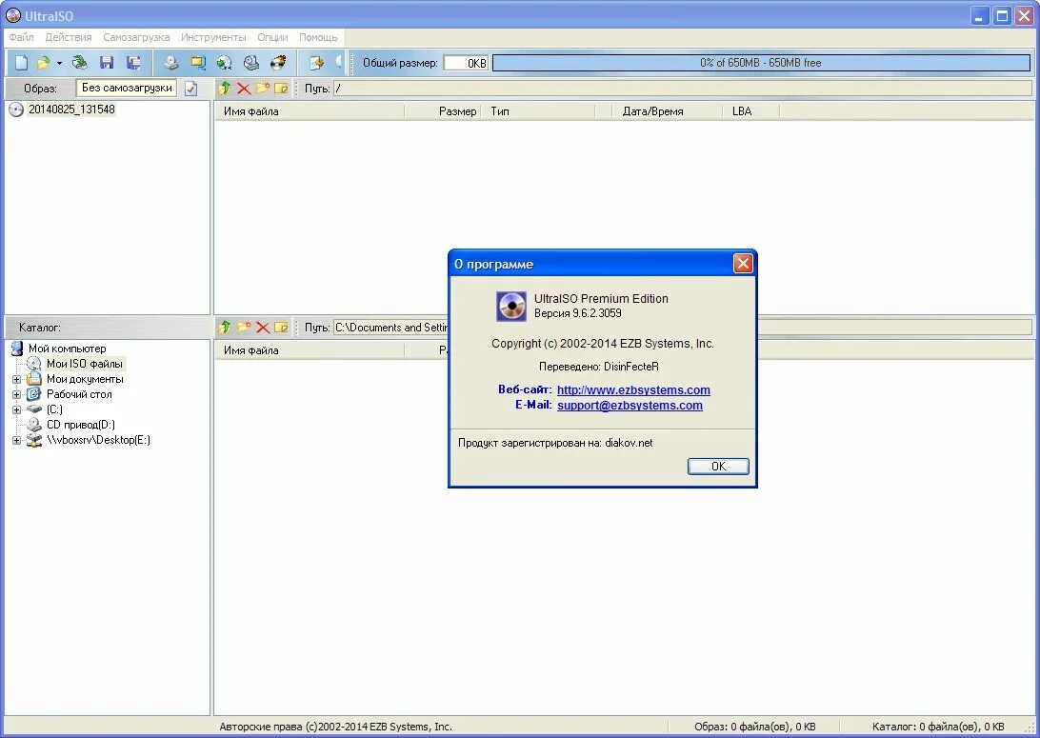1040x738 pixels.
Task: Maximize the UltraISO window
Action: pyautogui.click(x=1002, y=15)
